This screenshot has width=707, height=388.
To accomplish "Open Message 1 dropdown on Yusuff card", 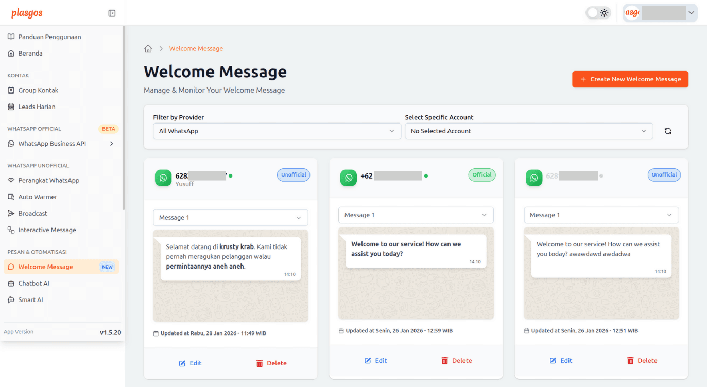I will [230, 218].
